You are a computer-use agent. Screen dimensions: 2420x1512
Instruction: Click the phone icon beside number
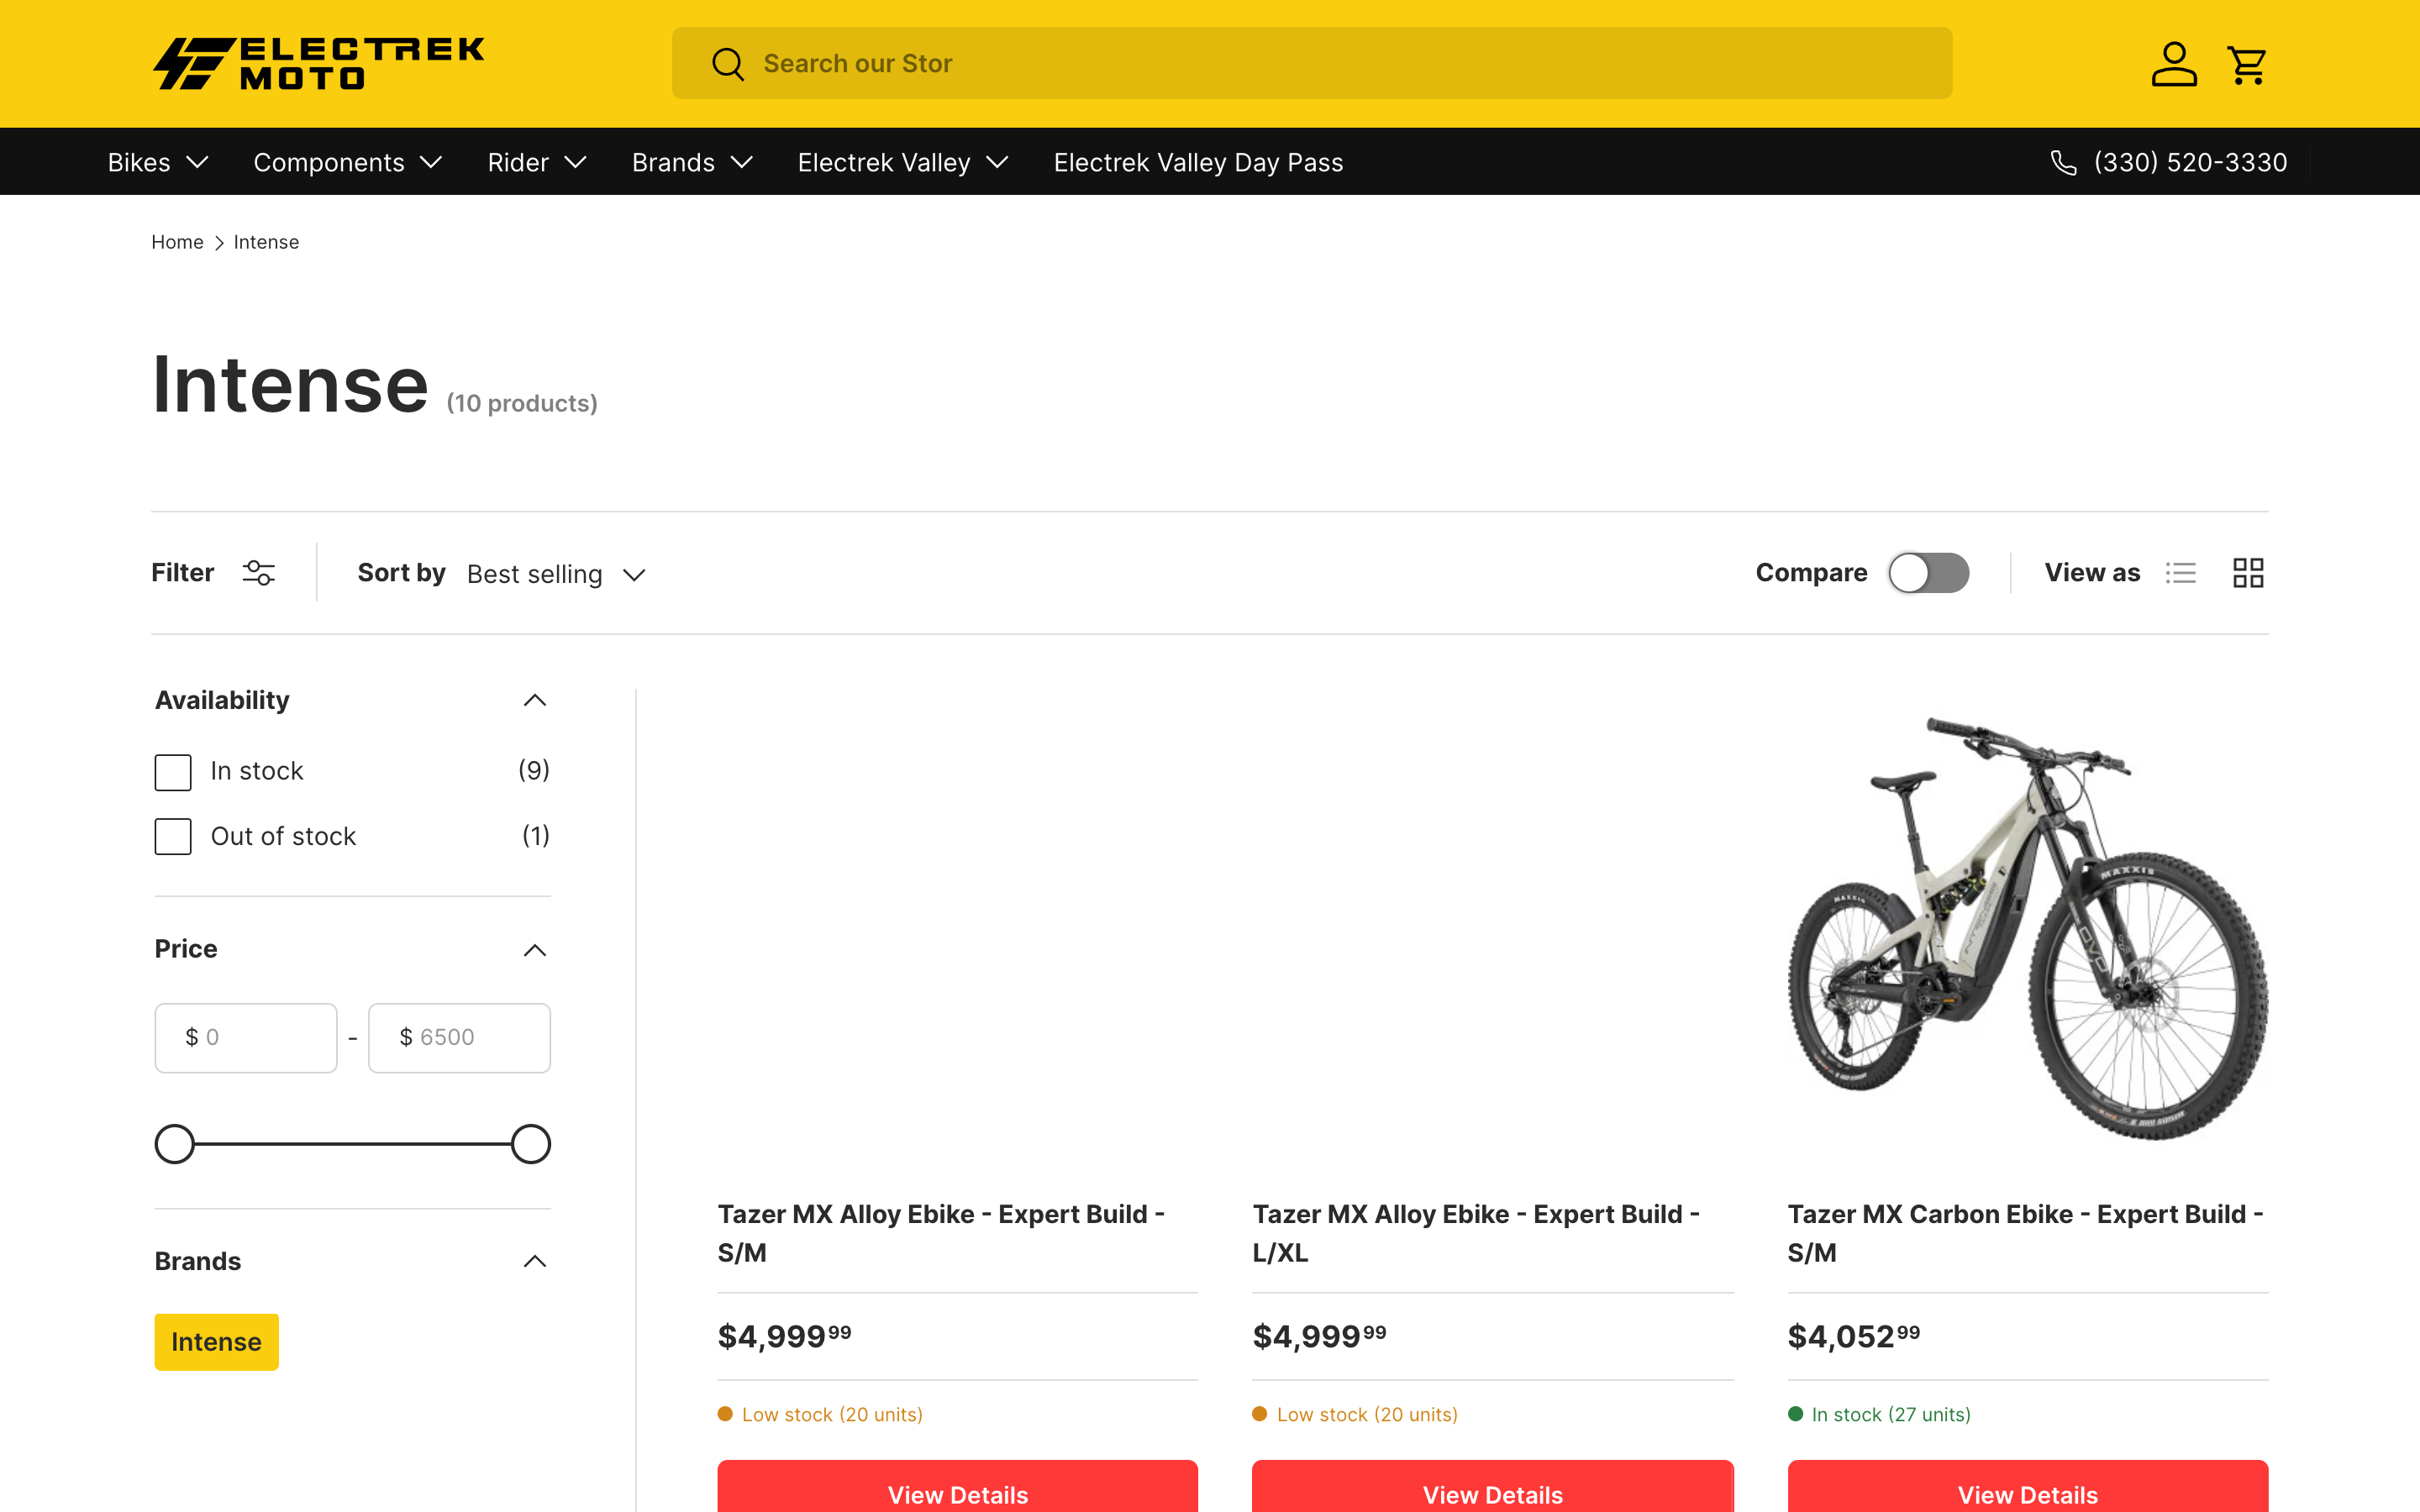(x=2063, y=162)
